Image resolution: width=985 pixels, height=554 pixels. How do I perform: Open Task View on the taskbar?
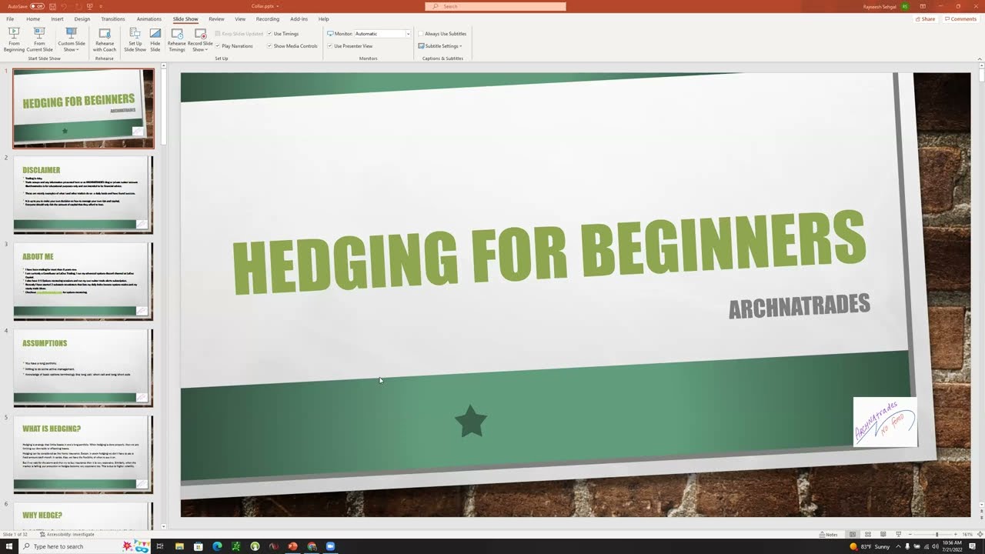(160, 546)
